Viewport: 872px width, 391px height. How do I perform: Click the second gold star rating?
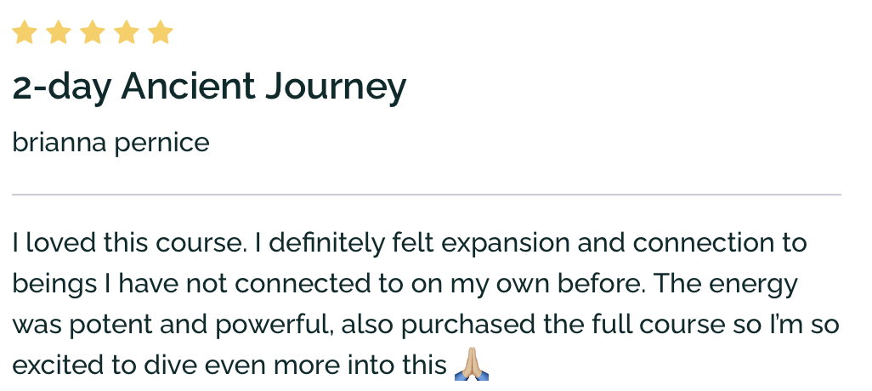tap(59, 33)
